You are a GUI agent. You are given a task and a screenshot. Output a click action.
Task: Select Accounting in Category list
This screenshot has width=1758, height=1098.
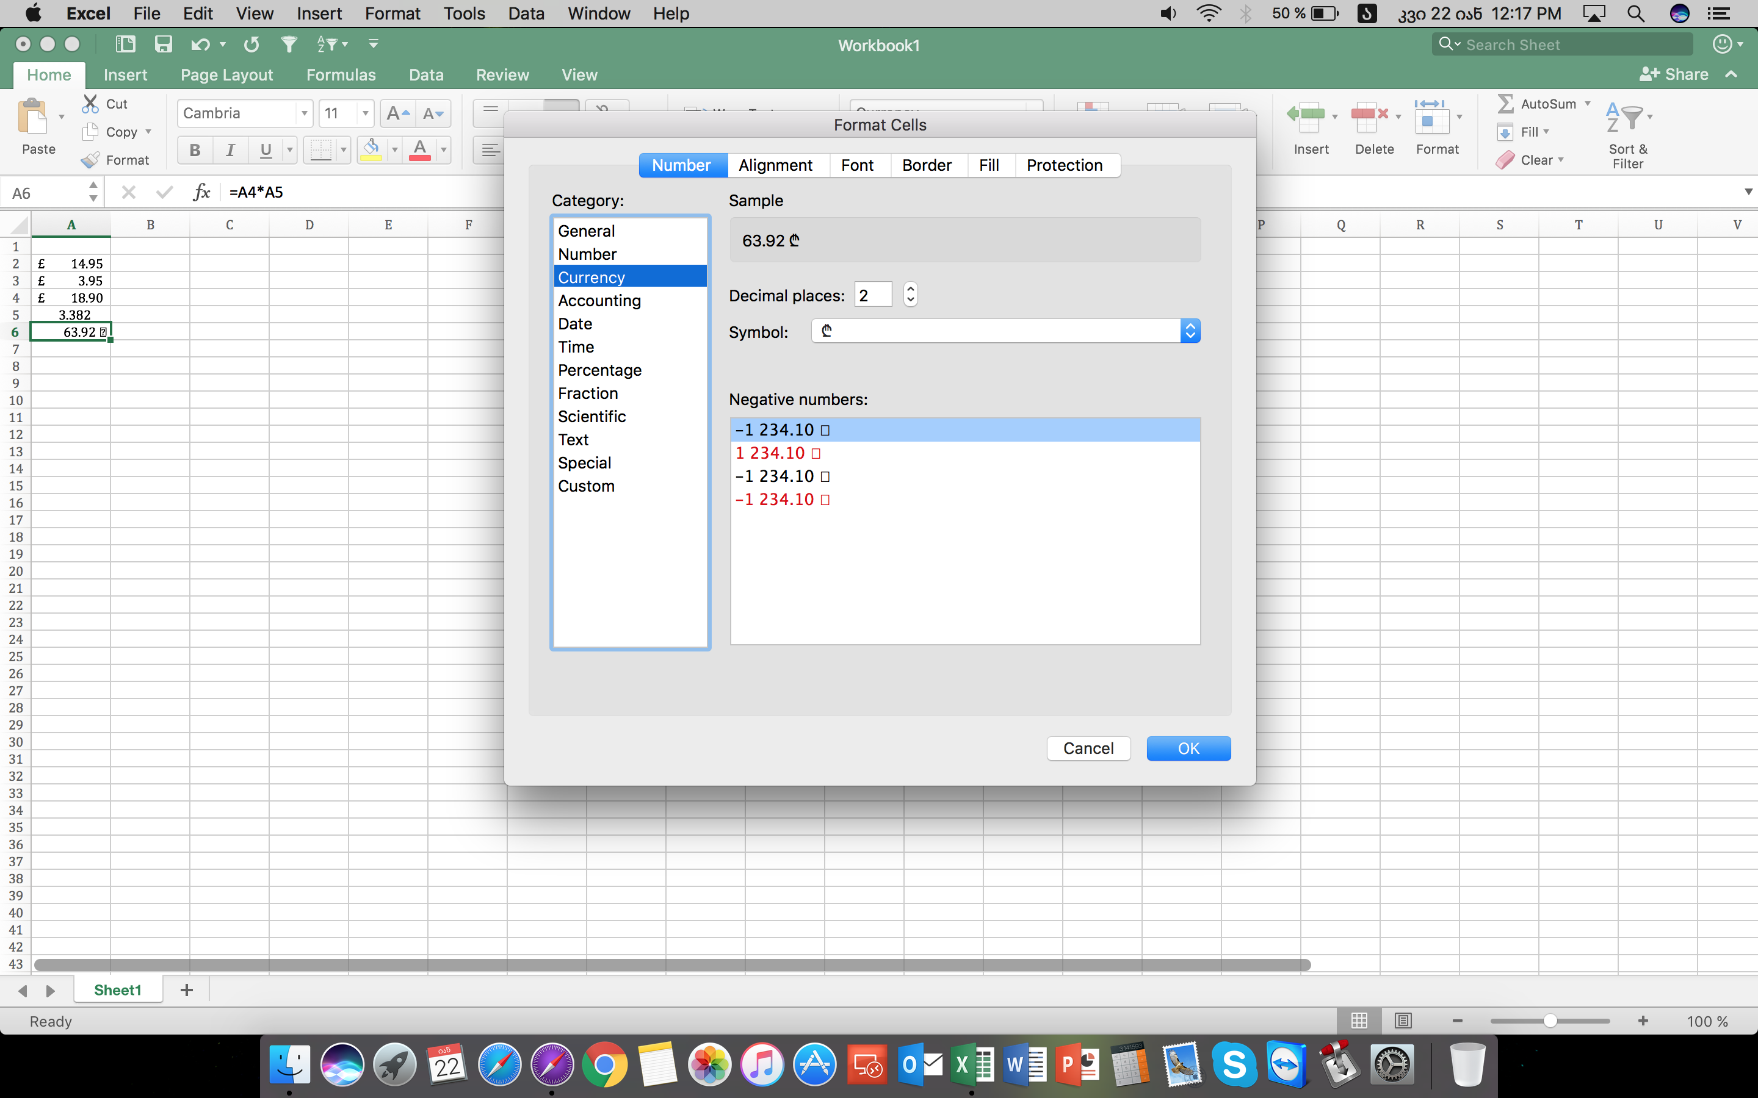coord(599,301)
